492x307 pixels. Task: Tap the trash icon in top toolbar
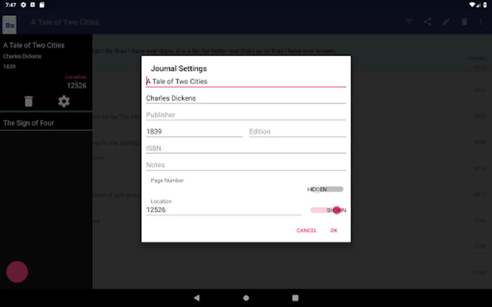[464, 22]
